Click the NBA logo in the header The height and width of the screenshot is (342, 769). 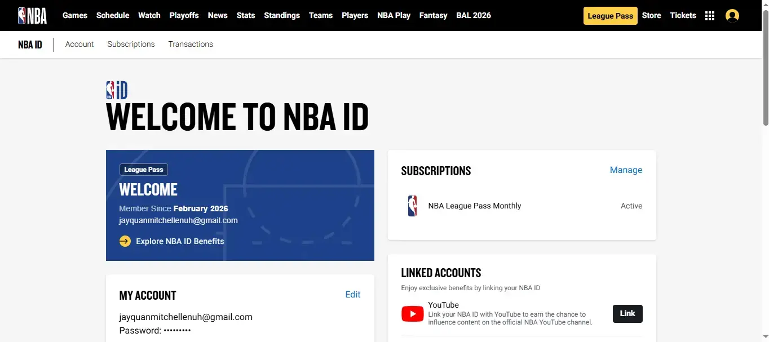[x=33, y=15]
